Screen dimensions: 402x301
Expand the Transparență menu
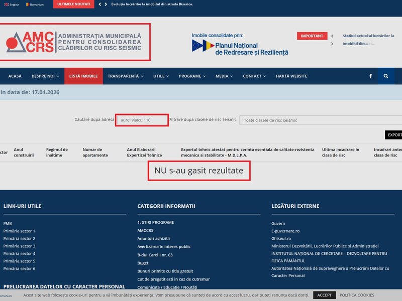tap(125, 76)
